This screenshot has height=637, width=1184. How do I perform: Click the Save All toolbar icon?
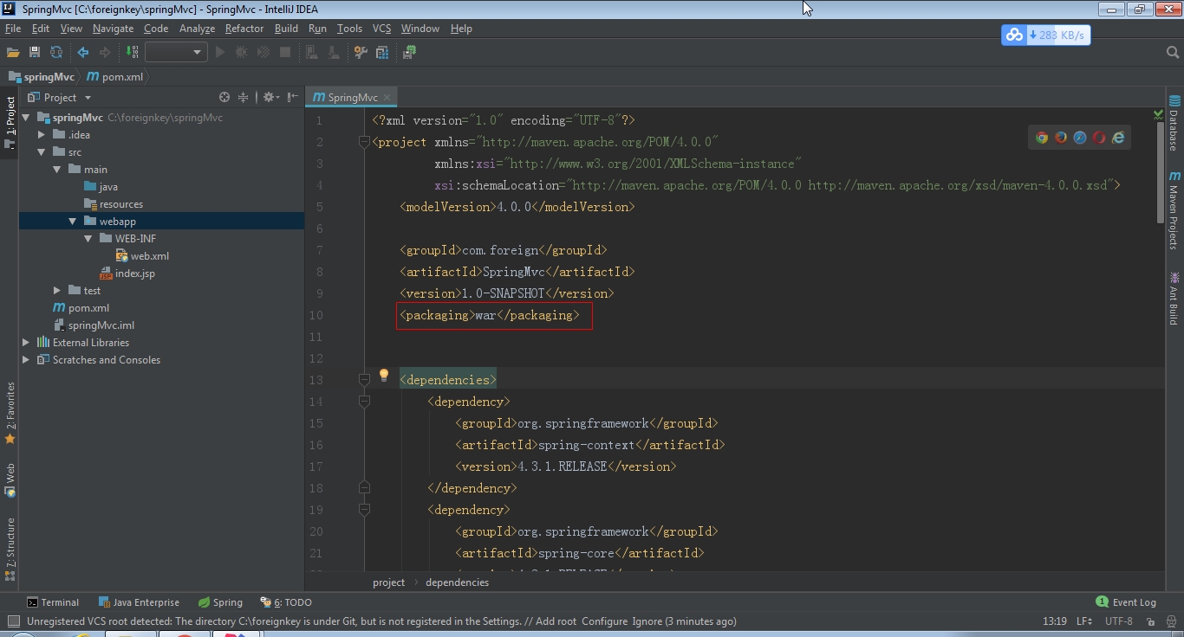(35, 53)
